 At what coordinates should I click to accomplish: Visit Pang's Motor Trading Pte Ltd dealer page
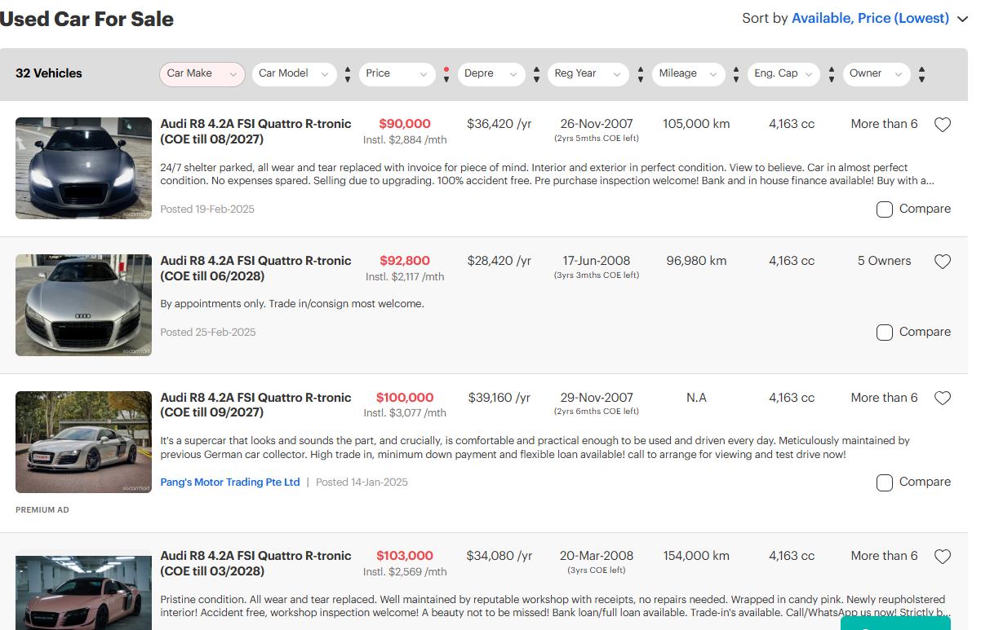click(x=230, y=482)
